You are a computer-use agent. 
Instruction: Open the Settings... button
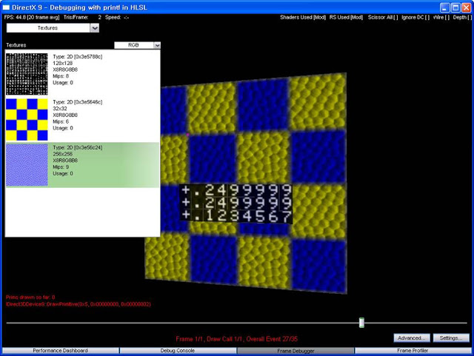coord(451,337)
